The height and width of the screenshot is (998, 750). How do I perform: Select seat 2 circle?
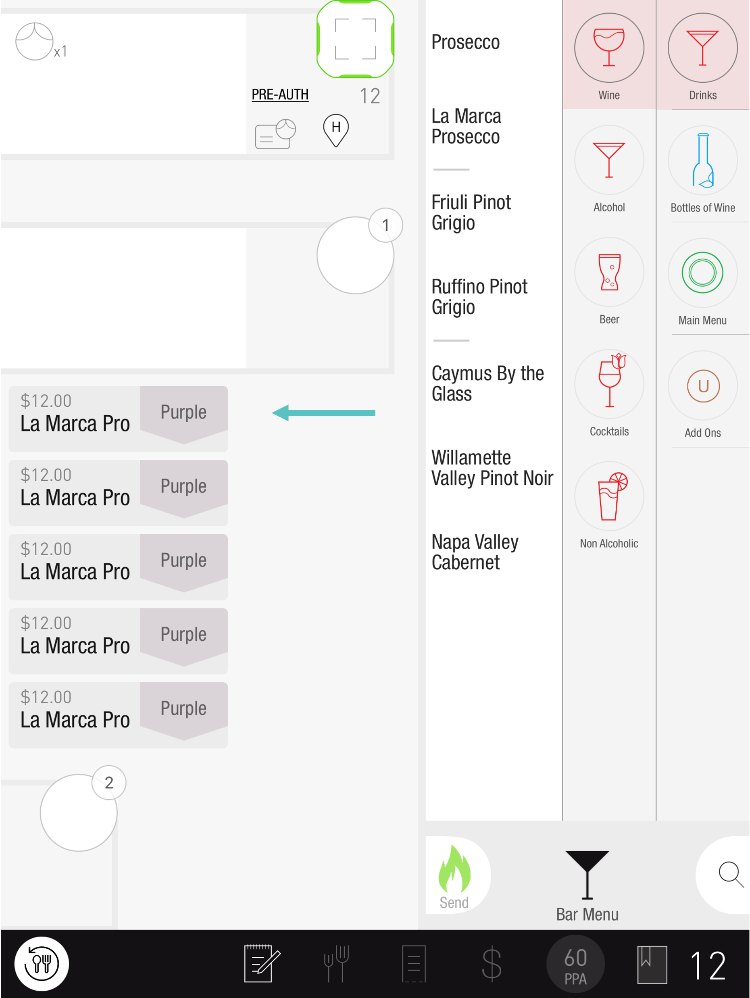pyautogui.click(x=79, y=813)
